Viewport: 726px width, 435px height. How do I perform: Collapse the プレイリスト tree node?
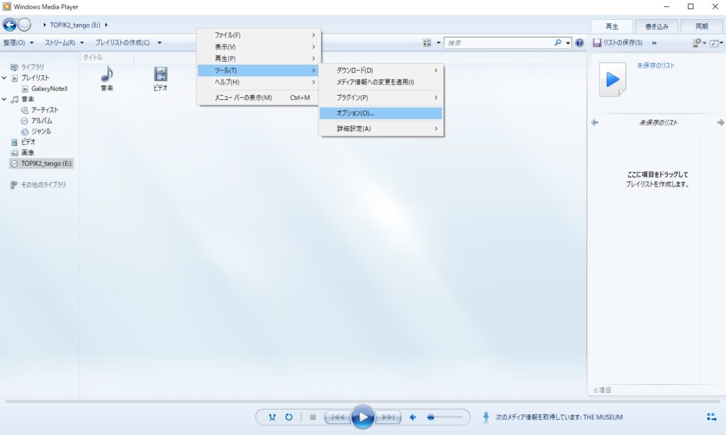(x=4, y=78)
